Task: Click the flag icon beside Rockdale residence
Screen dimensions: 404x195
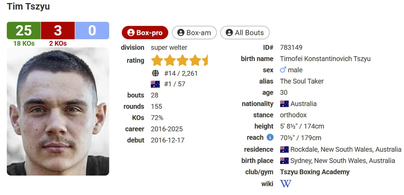Action: click(x=284, y=149)
